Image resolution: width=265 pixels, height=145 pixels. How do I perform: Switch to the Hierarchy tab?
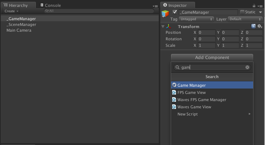click(18, 5)
